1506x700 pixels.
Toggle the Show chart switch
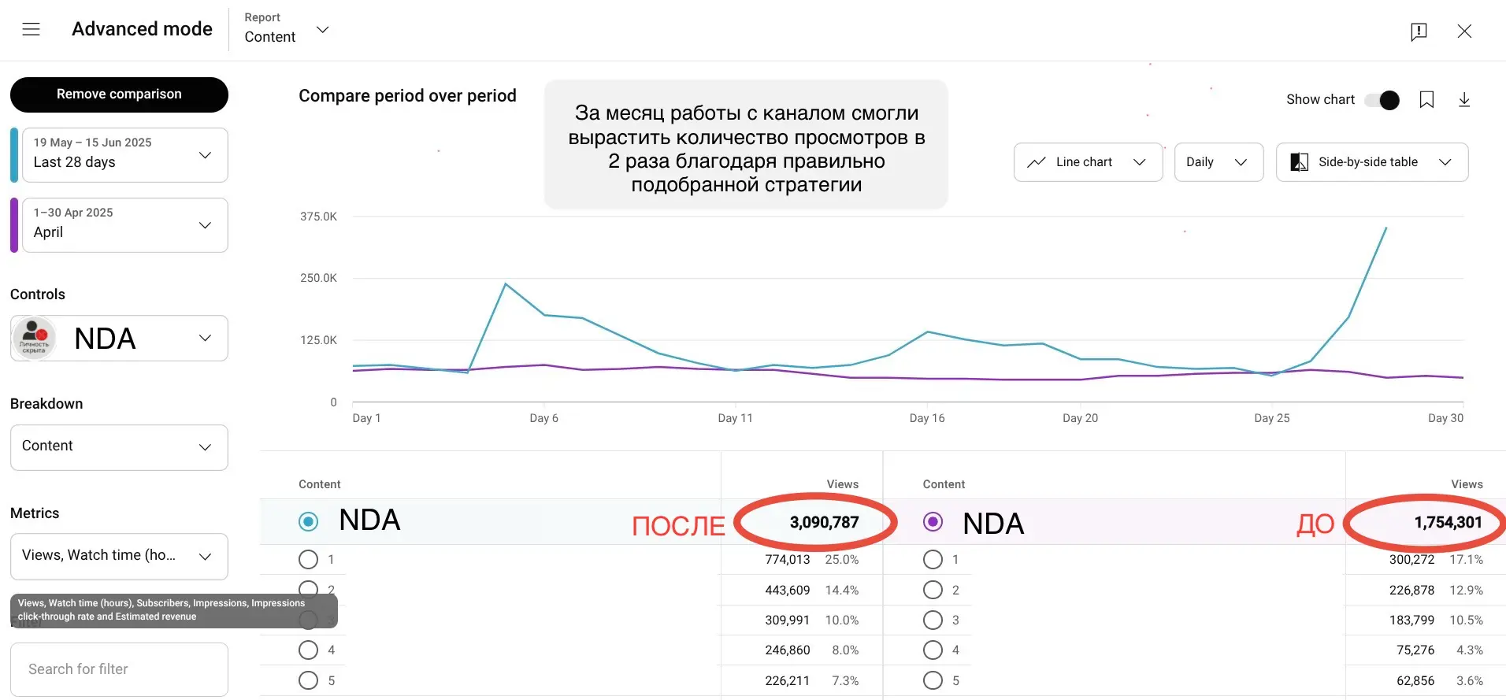tap(1382, 100)
